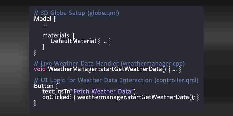Viewport: 233px width, 116px height.
Task: Select the DefaultMaterial text
Action: click(73, 41)
